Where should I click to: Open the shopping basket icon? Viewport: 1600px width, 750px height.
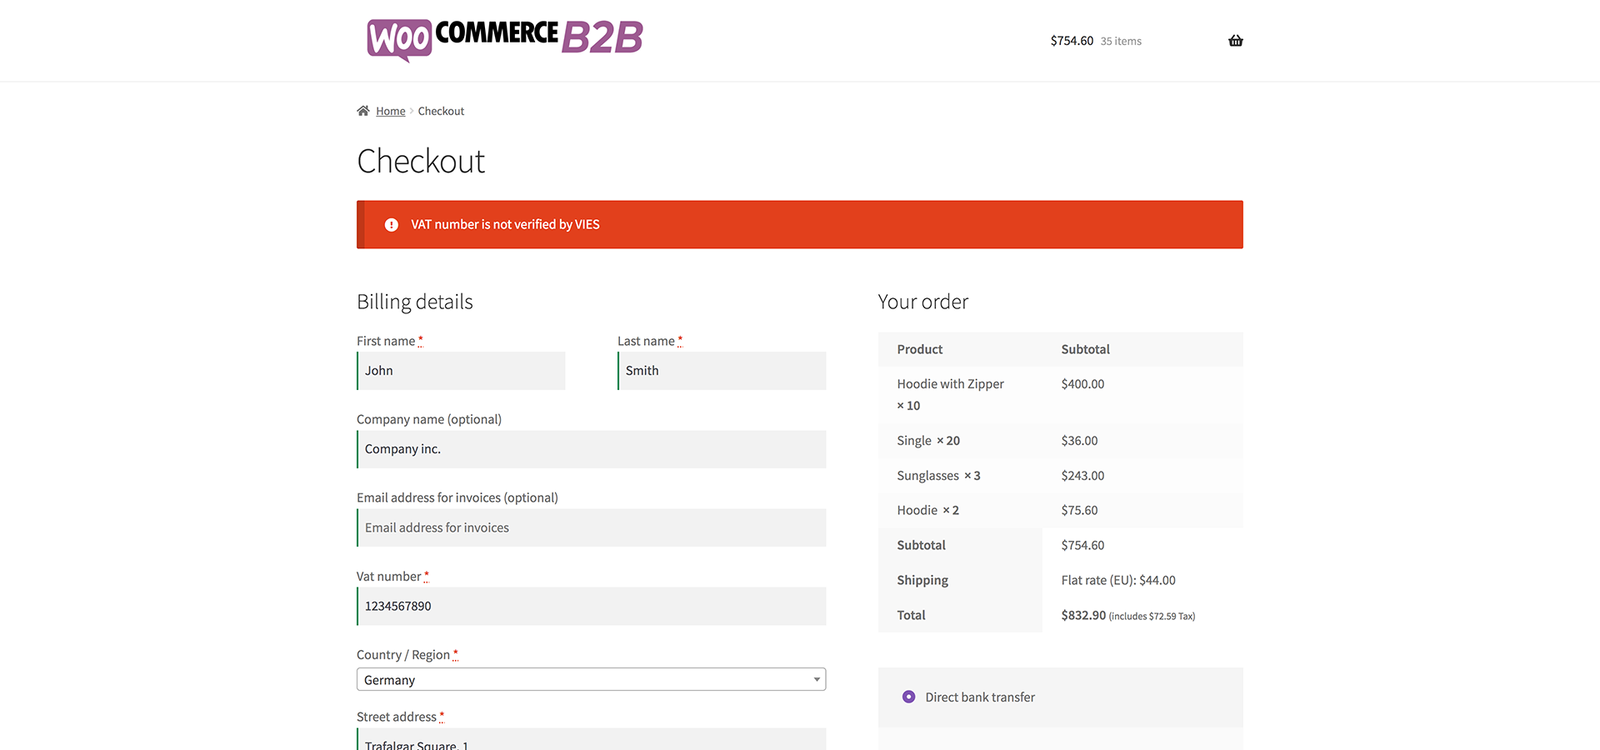coord(1235,41)
